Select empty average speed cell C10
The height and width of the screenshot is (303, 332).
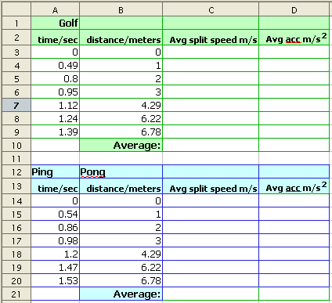point(211,145)
